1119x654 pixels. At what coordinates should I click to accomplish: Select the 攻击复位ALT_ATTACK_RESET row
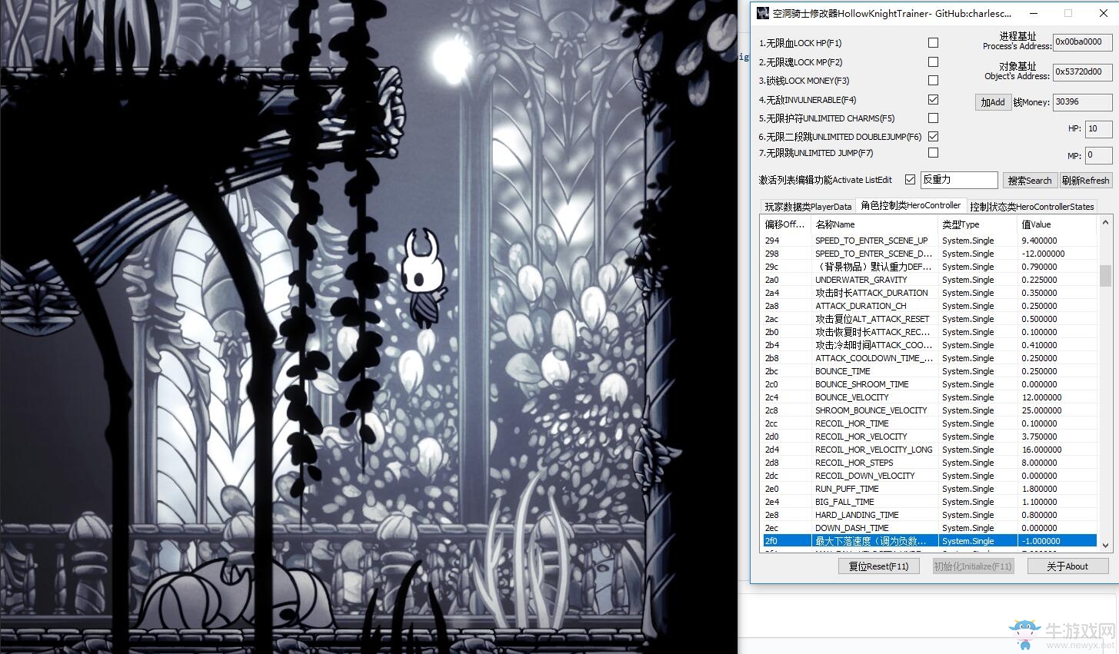[x=929, y=319]
